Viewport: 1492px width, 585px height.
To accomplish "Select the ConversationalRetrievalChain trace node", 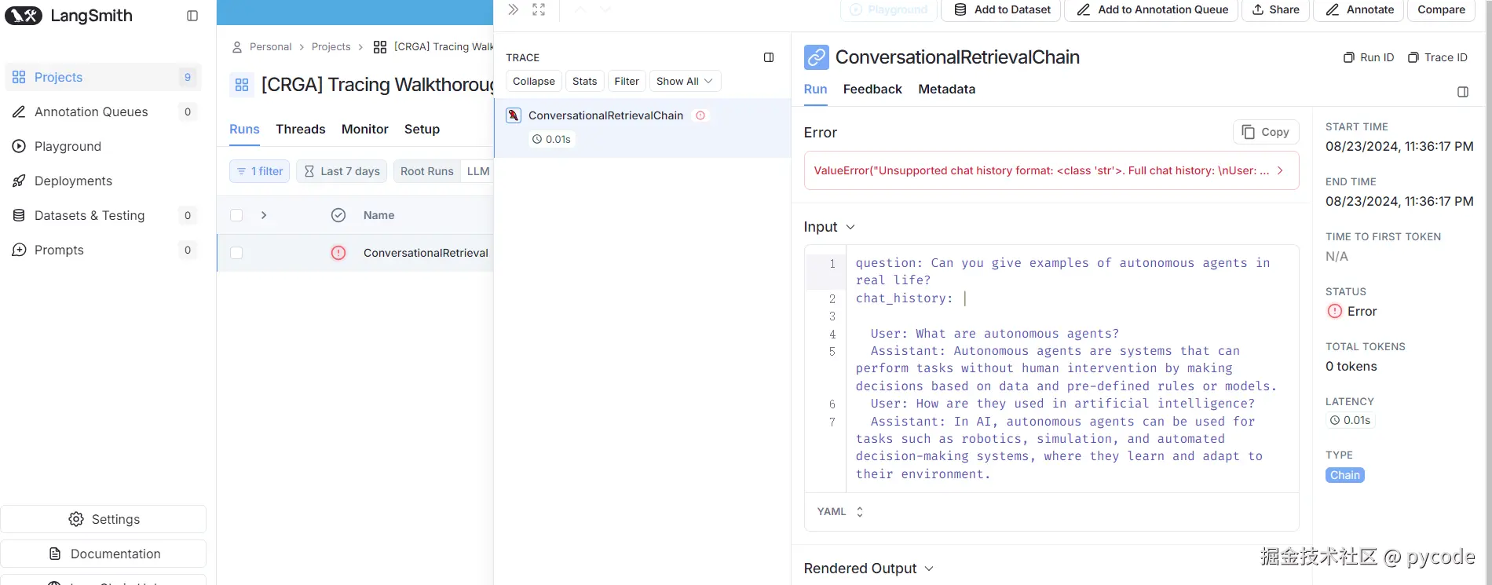I will click(642, 128).
